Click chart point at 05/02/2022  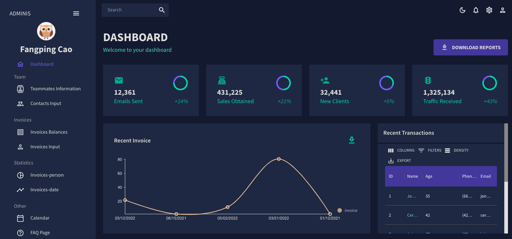tap(228, 207)
